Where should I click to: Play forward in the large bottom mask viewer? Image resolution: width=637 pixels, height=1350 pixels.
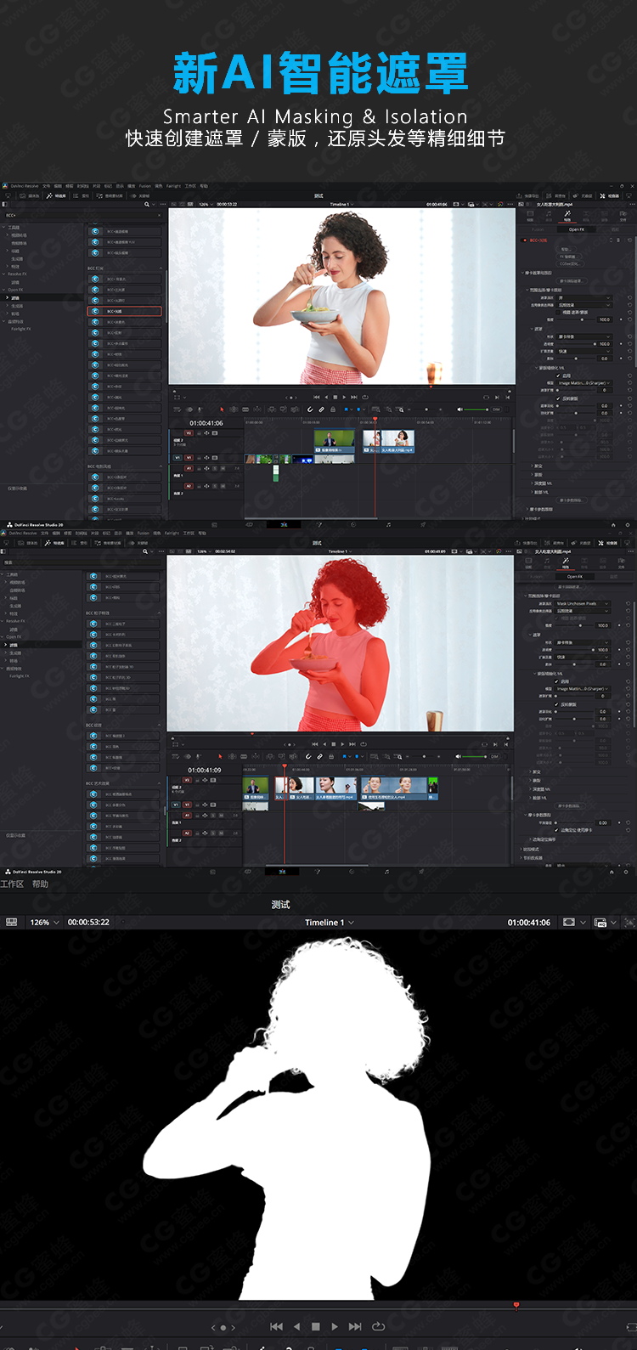click(x=335, y=1326)
